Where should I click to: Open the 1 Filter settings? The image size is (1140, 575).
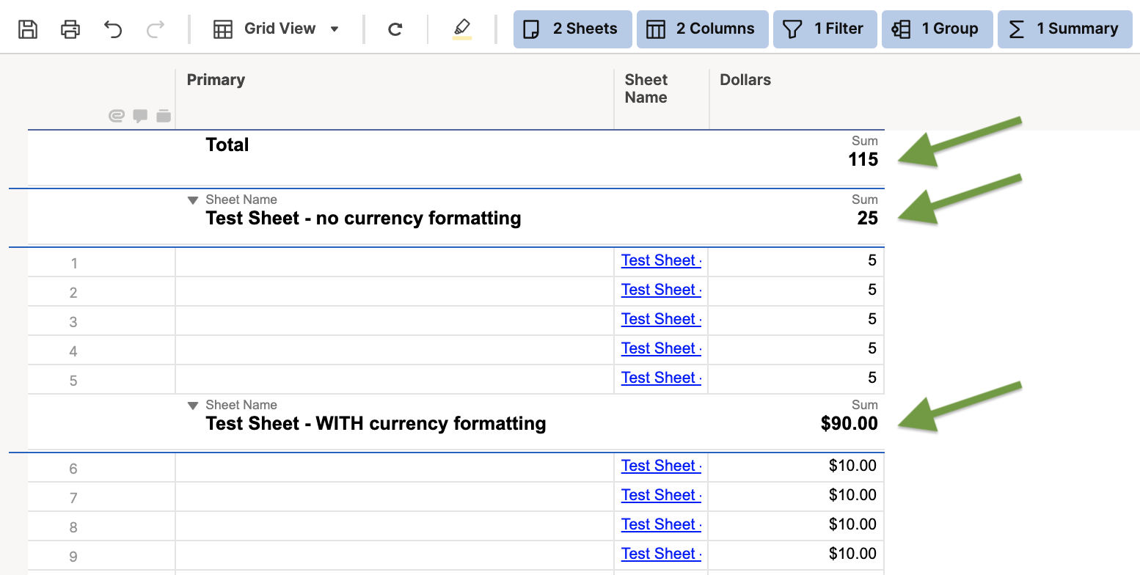825,29
